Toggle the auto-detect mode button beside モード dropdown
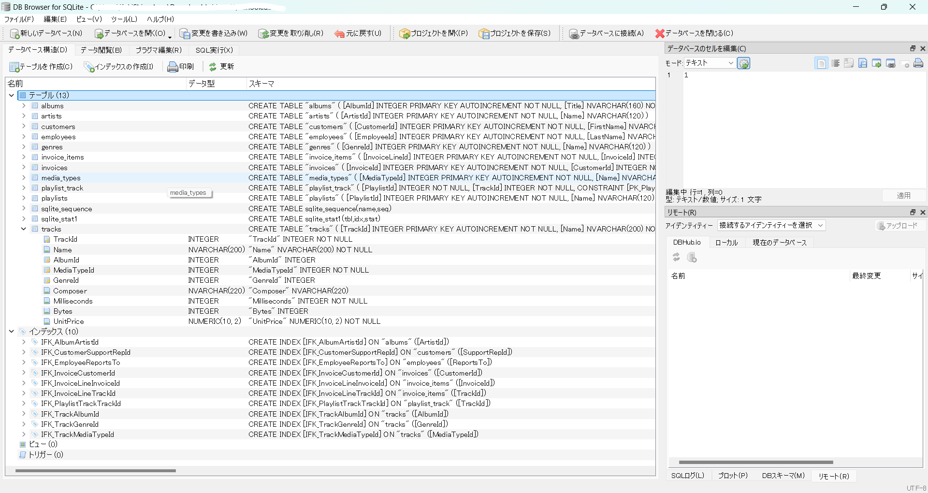The image size is (928, 493). pos(744,63)
